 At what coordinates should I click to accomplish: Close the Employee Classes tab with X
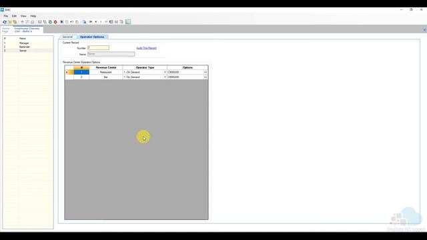click(424, 30)
